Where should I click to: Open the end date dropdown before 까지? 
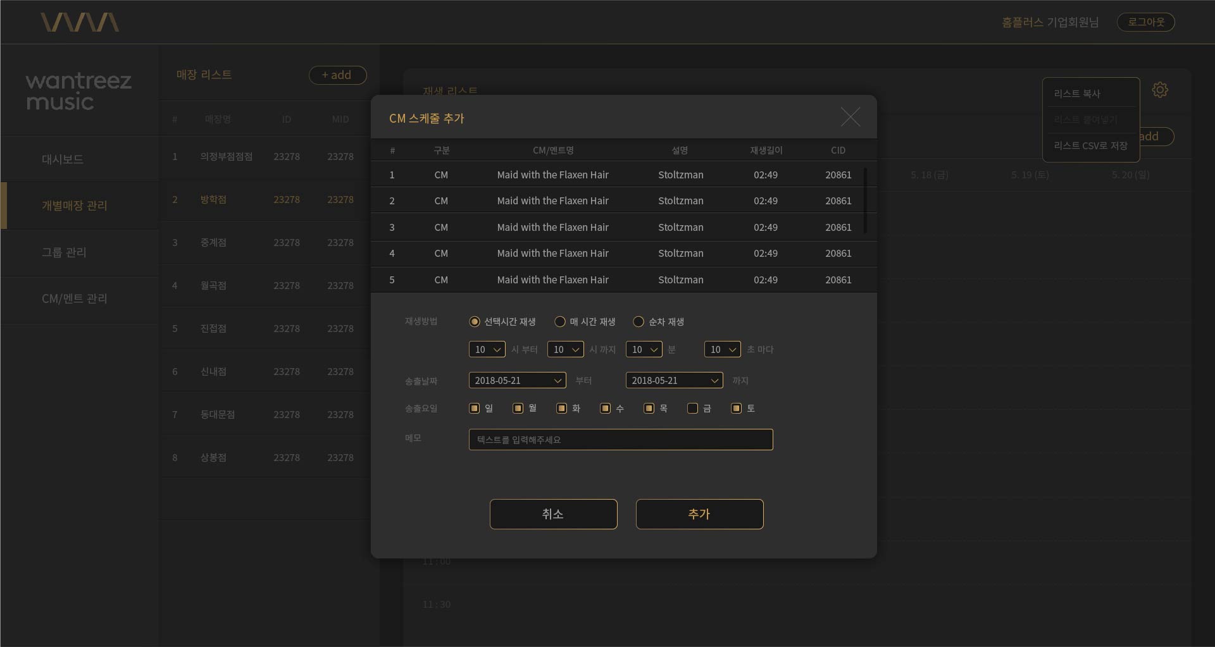(x=674, y=381)
